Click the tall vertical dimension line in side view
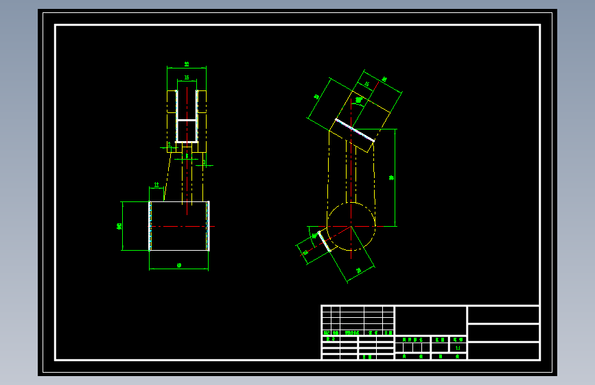 395,177
